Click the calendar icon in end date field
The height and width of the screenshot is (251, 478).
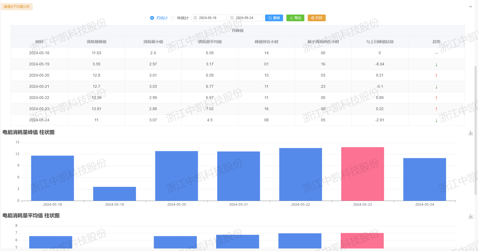pyautogui.click(x=232, y=18)
